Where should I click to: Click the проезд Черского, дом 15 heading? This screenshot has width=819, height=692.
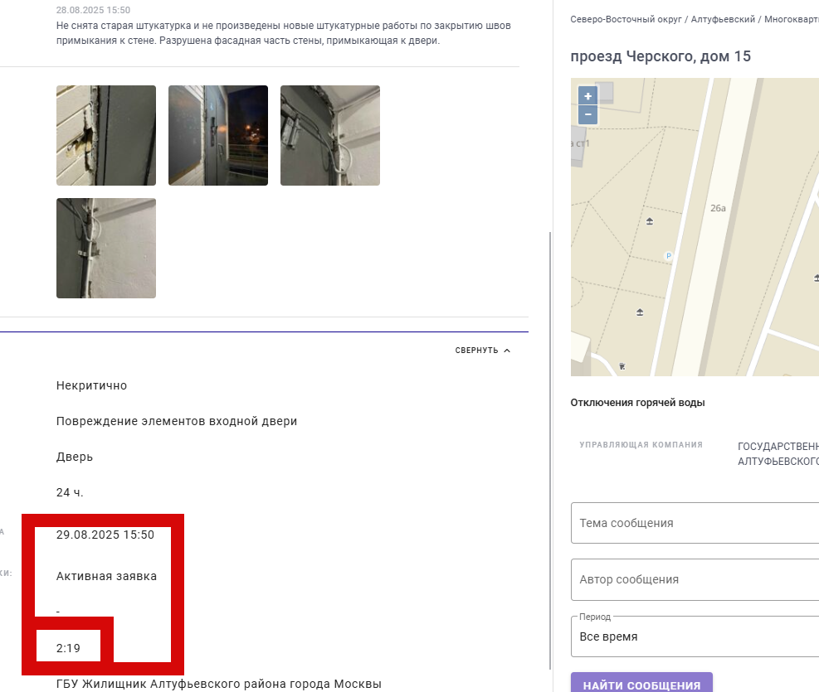coord(661,56)
